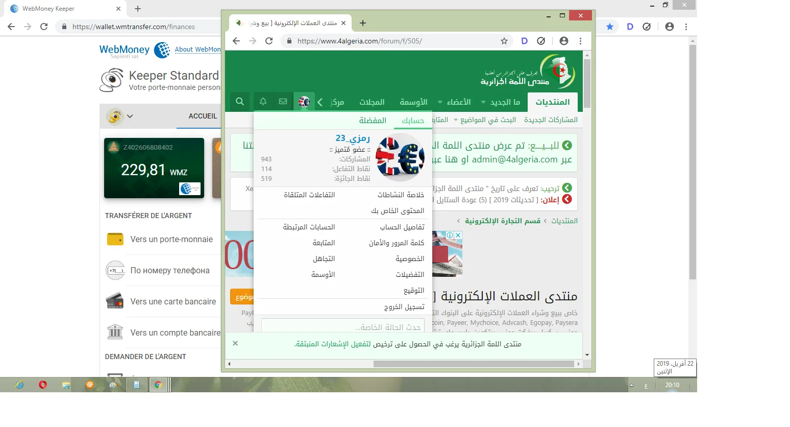This screenshot has height=427, width=790.
Task: Open تفاصيل الحساب account details
Action: pyautogui.click(x=402, y=227)
